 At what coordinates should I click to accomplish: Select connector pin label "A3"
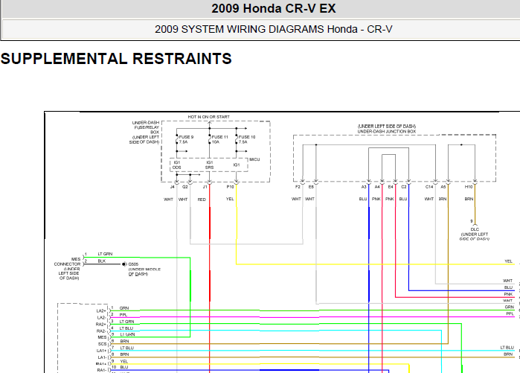click(364, 187)
